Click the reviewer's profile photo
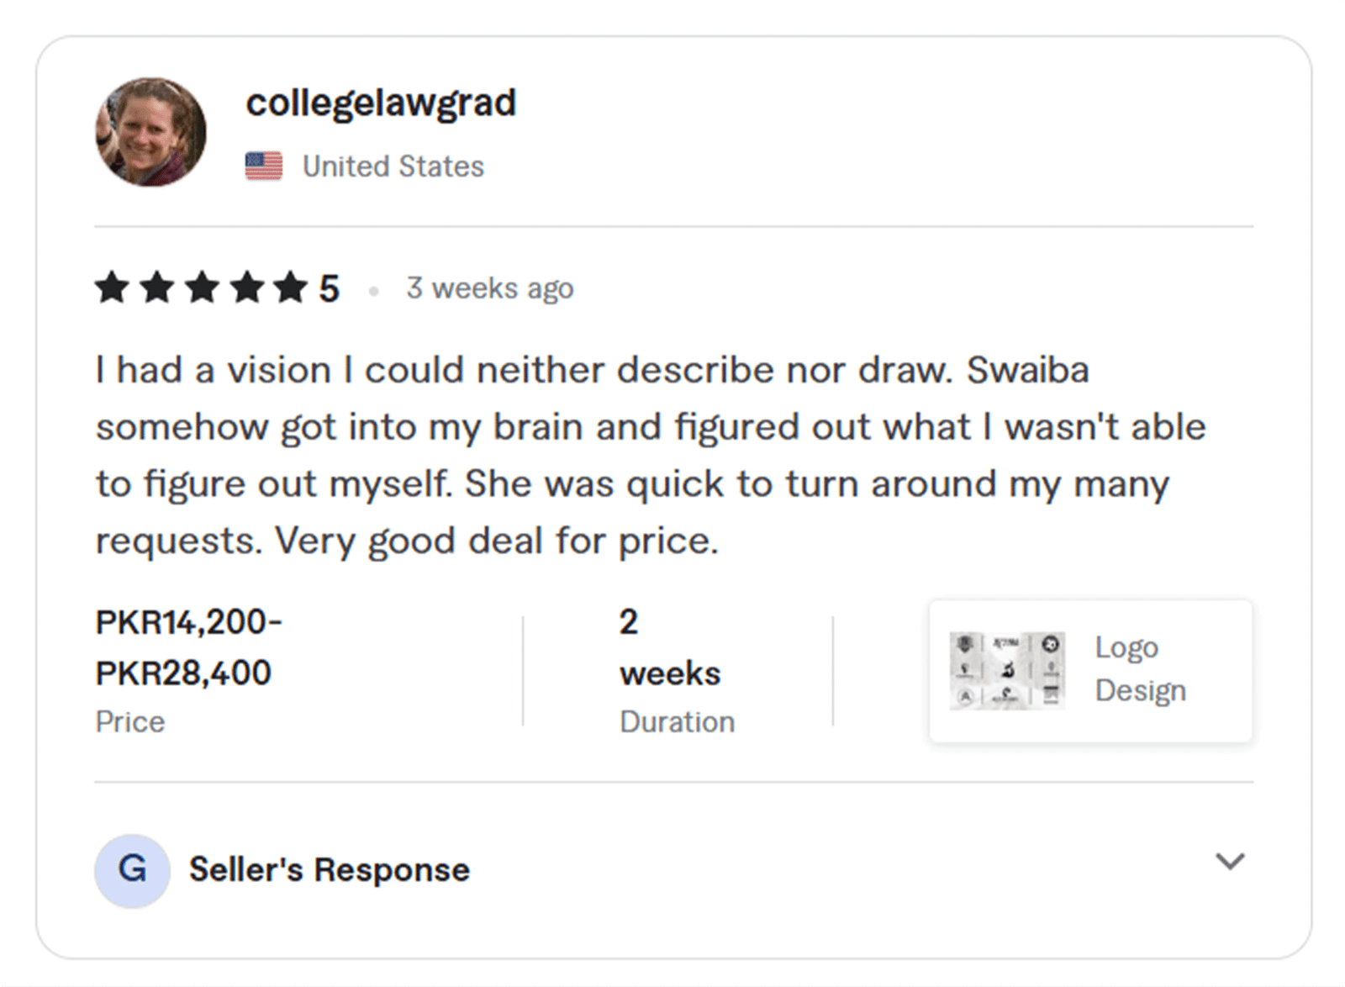The width and height of the screenshot is (1345, 987). (150, 133)
